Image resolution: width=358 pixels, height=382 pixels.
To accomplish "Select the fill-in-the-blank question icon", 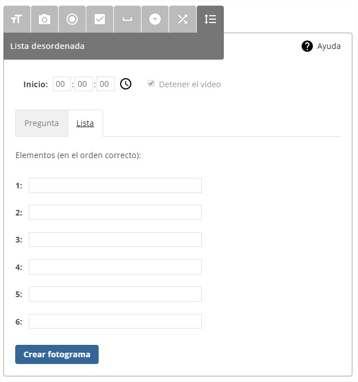I will pos(127,19).
